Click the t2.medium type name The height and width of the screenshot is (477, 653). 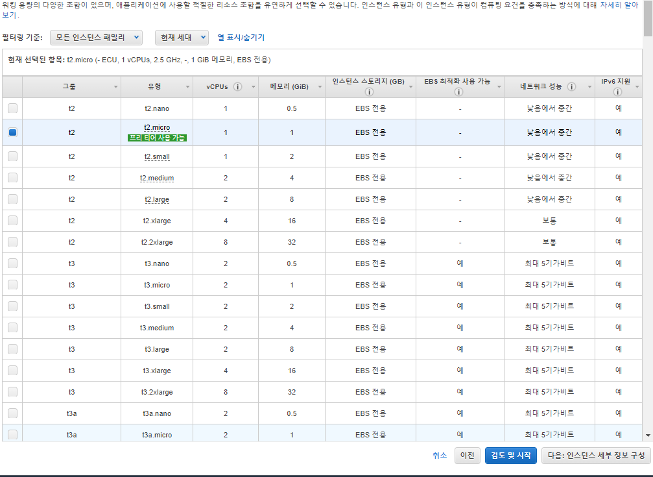pos(157,178)
